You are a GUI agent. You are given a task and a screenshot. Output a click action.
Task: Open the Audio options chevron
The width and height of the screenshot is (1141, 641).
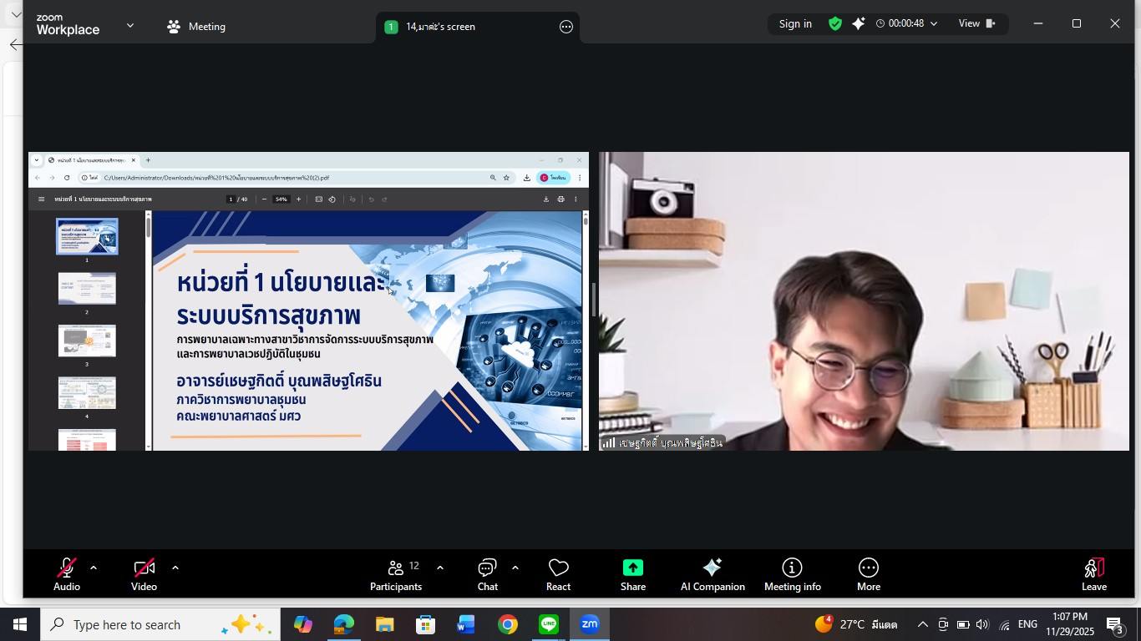(x=93, y=568)
